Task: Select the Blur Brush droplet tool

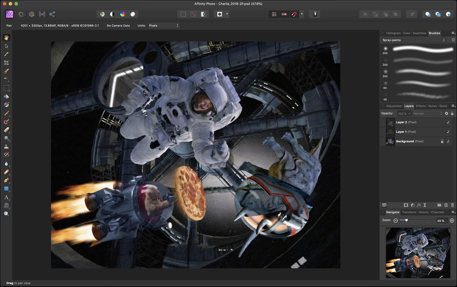Action: pos(6,163)
